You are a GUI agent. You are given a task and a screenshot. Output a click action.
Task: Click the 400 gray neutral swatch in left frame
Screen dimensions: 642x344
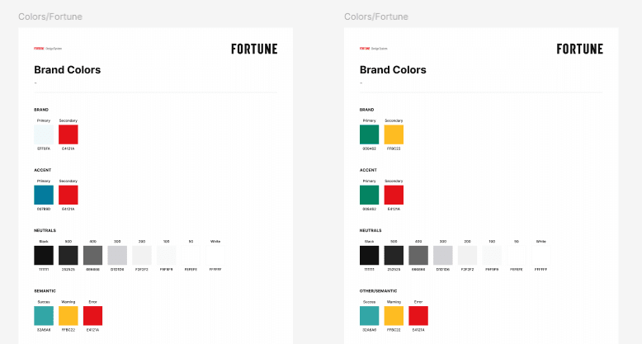pos(93,255)
